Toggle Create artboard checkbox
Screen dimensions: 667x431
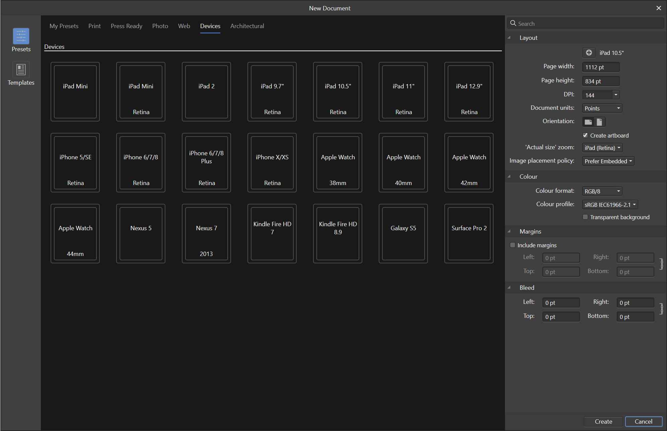click(585, 135)
